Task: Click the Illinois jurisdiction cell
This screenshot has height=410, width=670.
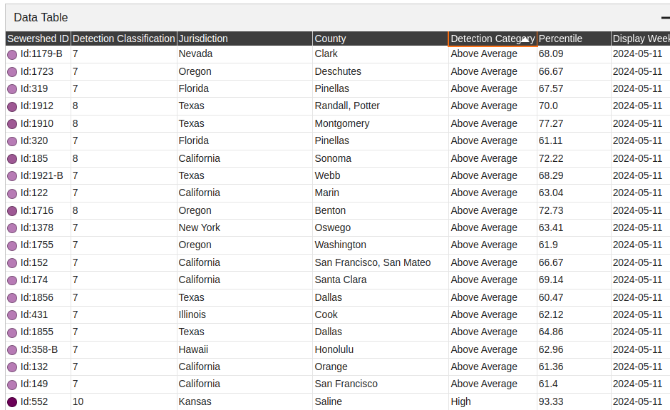Action: 244,315
